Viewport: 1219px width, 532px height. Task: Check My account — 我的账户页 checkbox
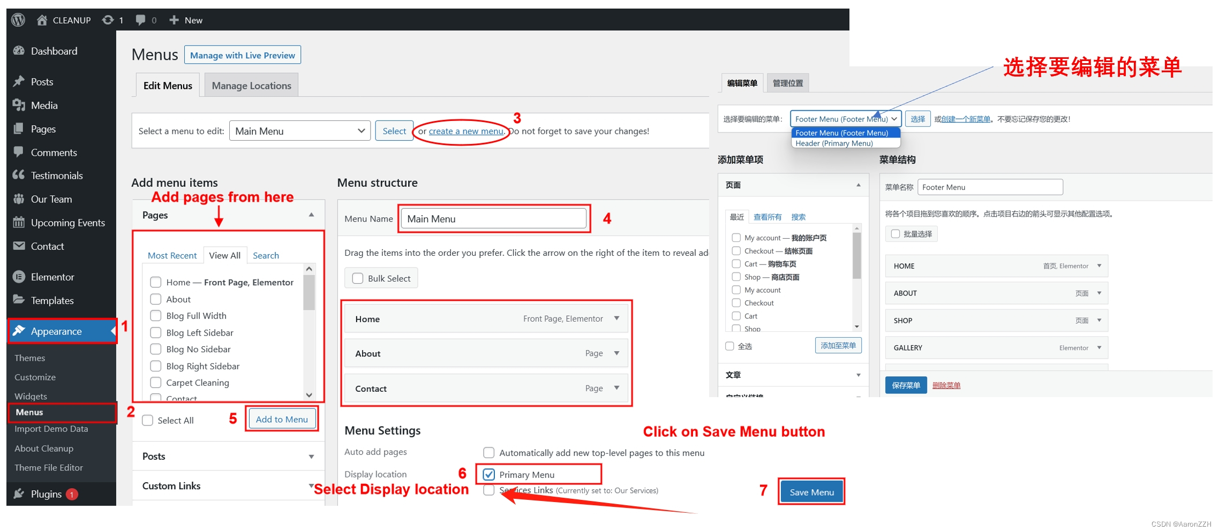pyautogui.click(x=736, y=238)
